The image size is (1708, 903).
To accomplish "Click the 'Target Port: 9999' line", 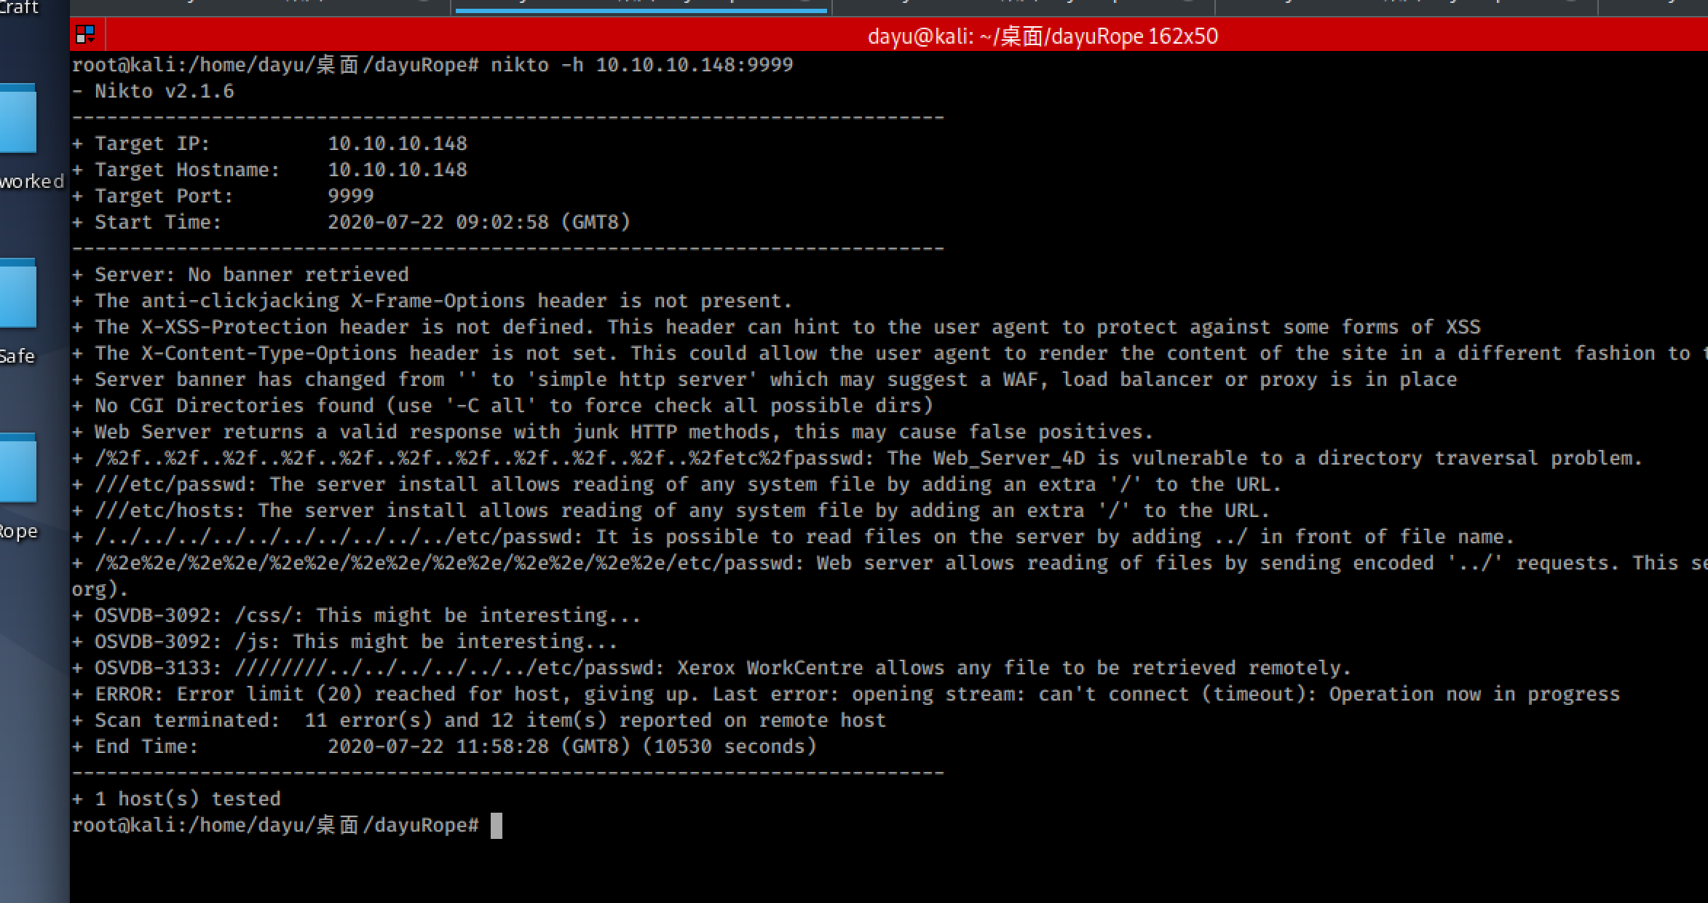I will click(223, 196).
